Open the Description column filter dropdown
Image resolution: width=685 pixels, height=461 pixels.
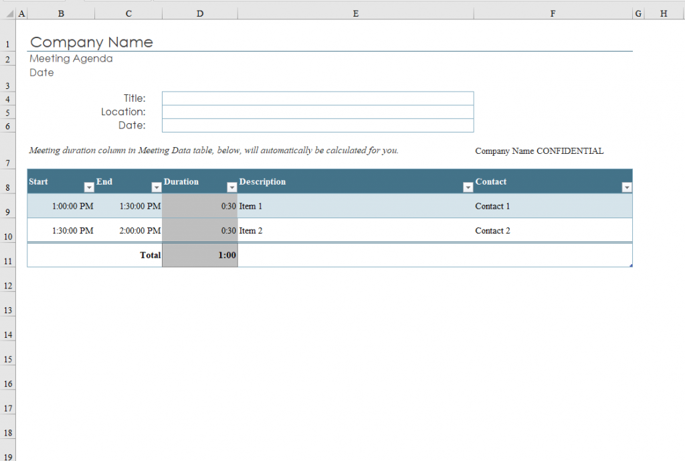click(x=468, y=188)
